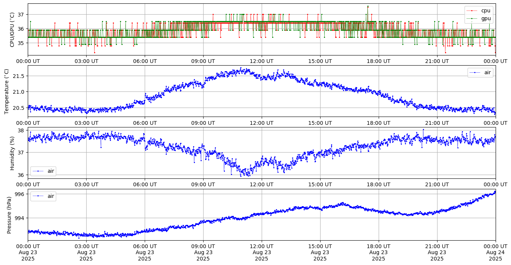The height and width of the screenshot is (265, 511).
Task: Click the '21:00 UT Aug 23 2025' Pressure tick
Action: click(437, 252)
